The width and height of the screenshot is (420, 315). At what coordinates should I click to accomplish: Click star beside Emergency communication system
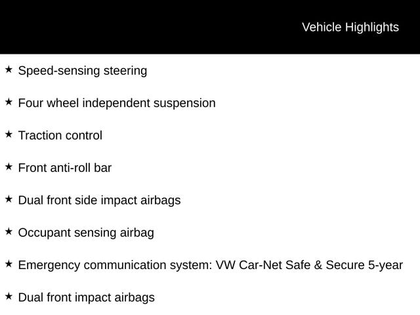coord(9,264)
